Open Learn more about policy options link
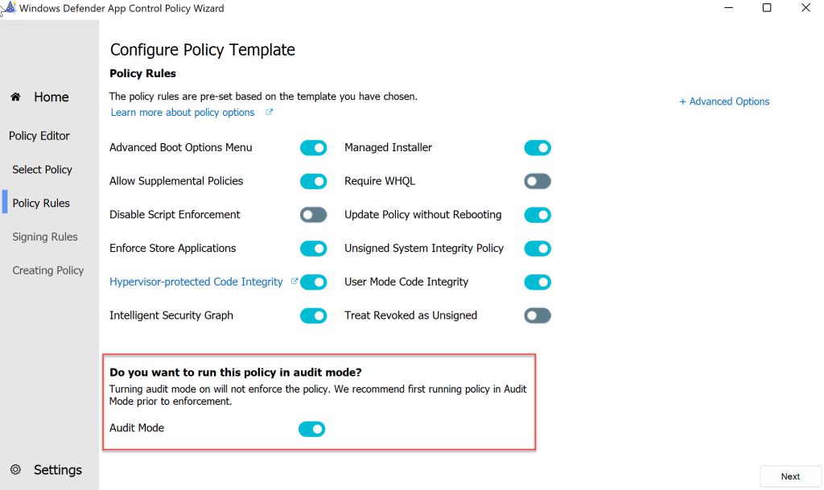Viewport: 824px width, 490px height. click(x=183, y=112)
